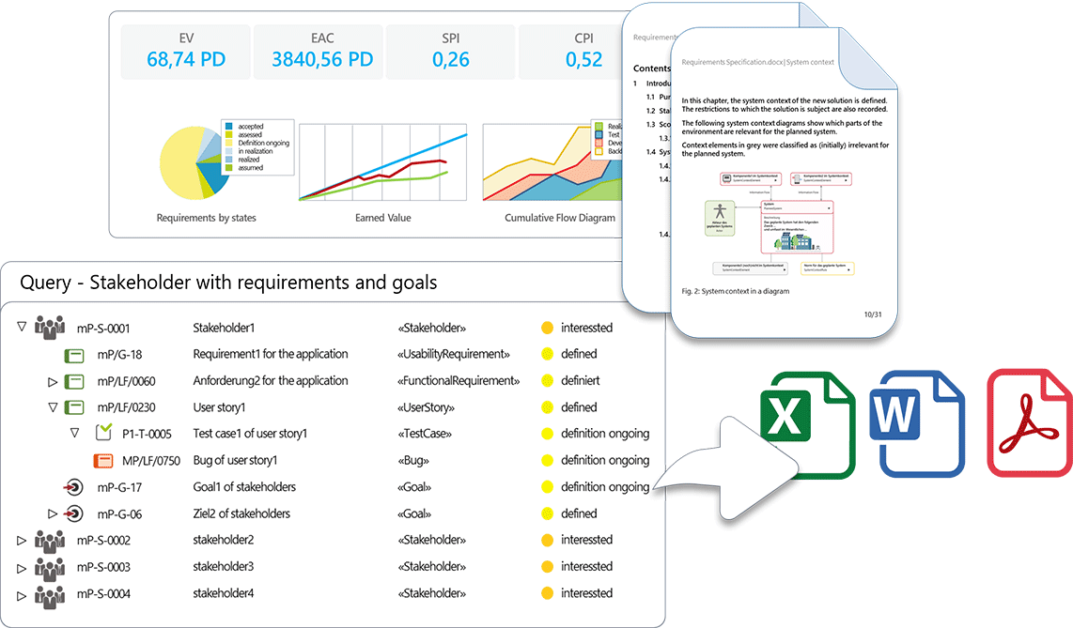Collapse the mP/LF/0230 user story node
Screen dimensions: 1073x628
pos(53,407)
